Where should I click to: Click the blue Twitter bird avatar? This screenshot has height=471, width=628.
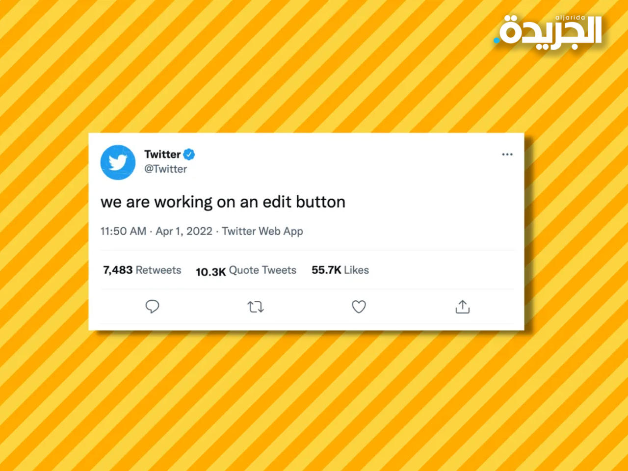pyautogui.click(x=118, y=162)
